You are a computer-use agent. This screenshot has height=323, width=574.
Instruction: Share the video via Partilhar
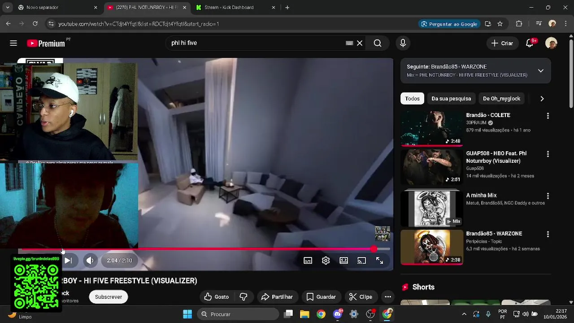pyautogui.click(x=277, y=297)
